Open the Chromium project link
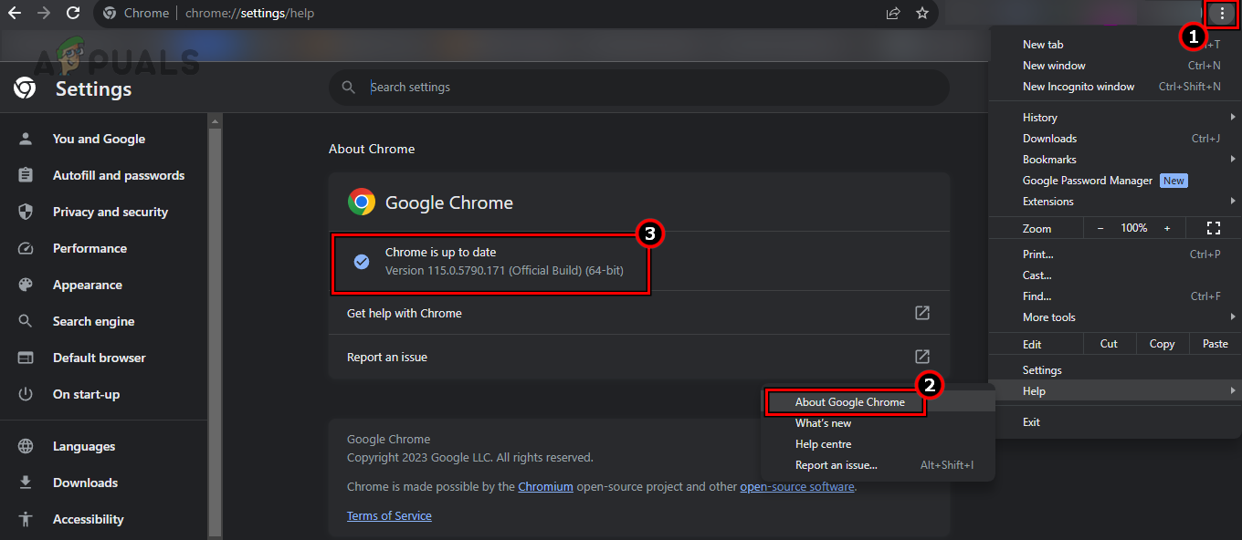1242x540 pixels. (x=545, y=486)
